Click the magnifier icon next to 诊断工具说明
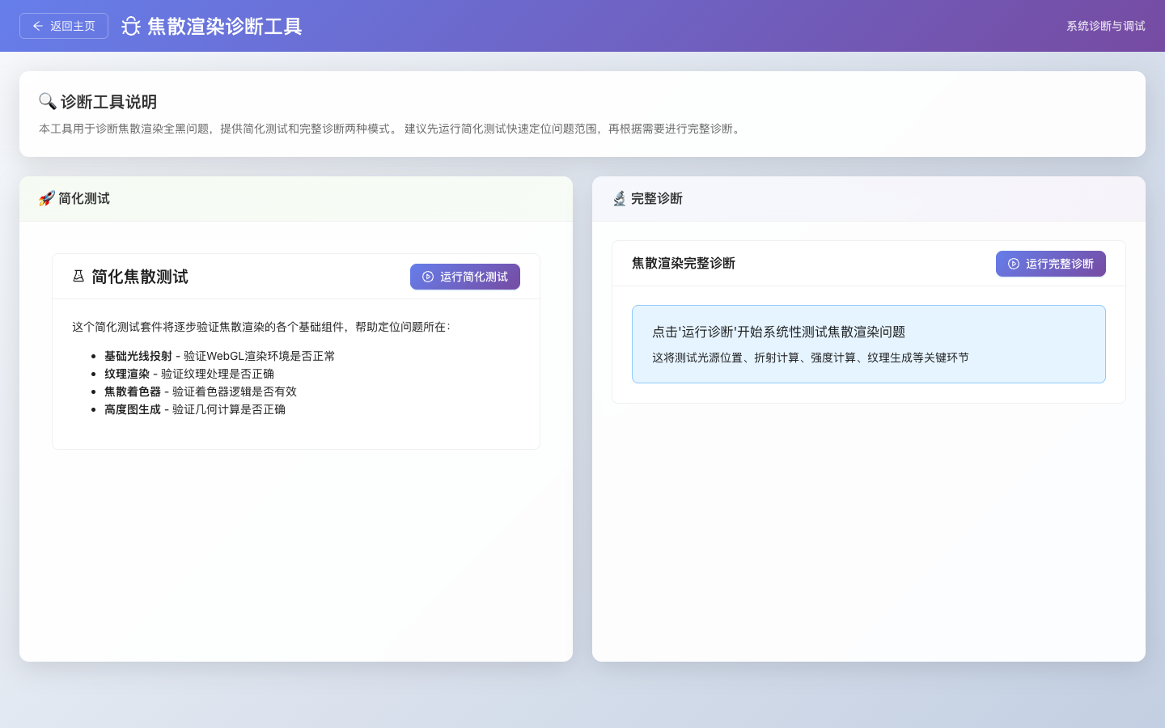The width and height of the screenshot is (1165, 728). [x=48, y=101]
